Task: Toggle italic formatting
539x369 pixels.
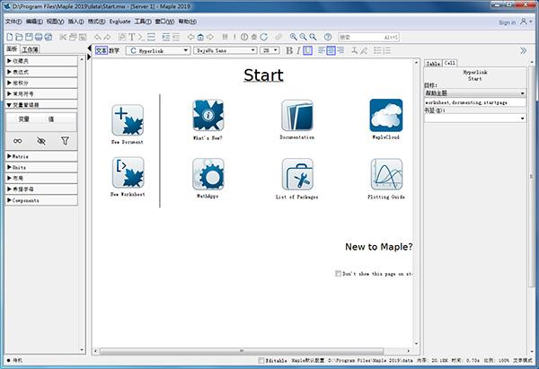Action: point(298,50)
